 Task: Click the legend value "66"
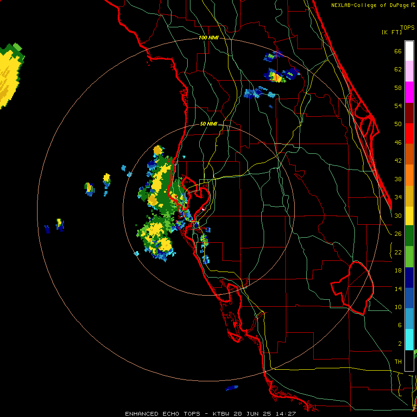point(398,51)
